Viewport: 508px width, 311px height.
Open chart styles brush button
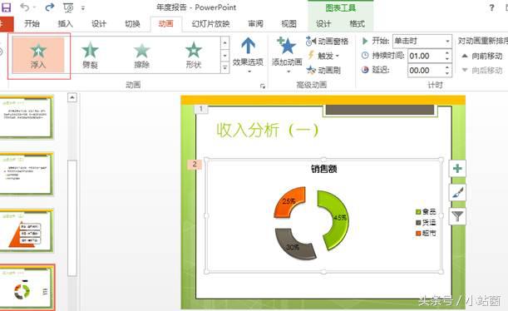pos(457,192)
